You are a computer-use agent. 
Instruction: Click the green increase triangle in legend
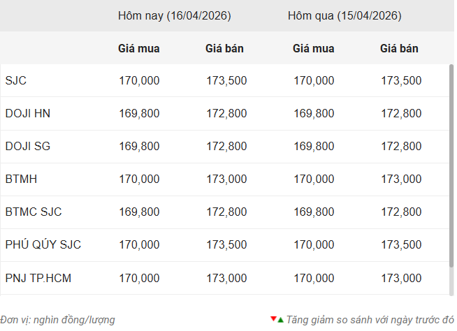coord(280,320)
